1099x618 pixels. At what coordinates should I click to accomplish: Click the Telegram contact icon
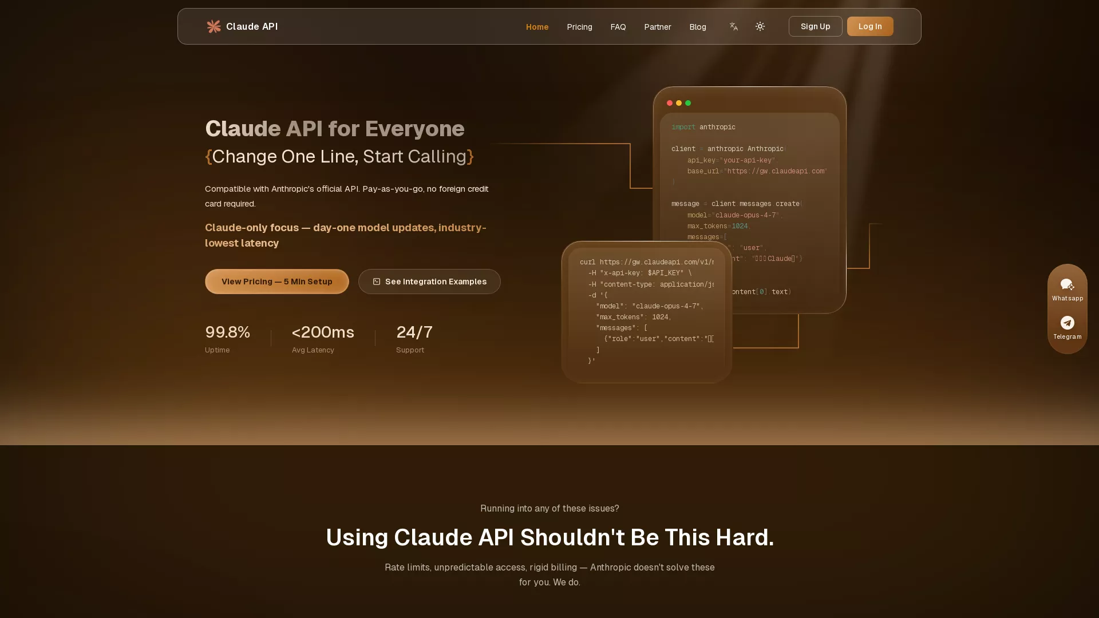(1067, 323)
